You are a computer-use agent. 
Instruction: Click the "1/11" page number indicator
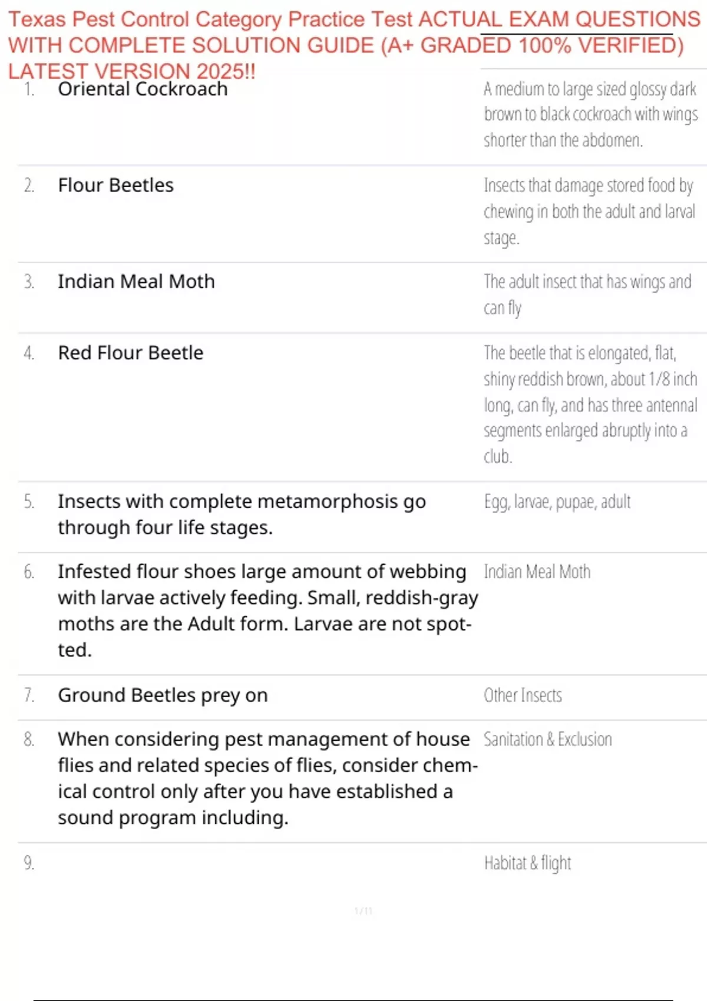(363, 911)
